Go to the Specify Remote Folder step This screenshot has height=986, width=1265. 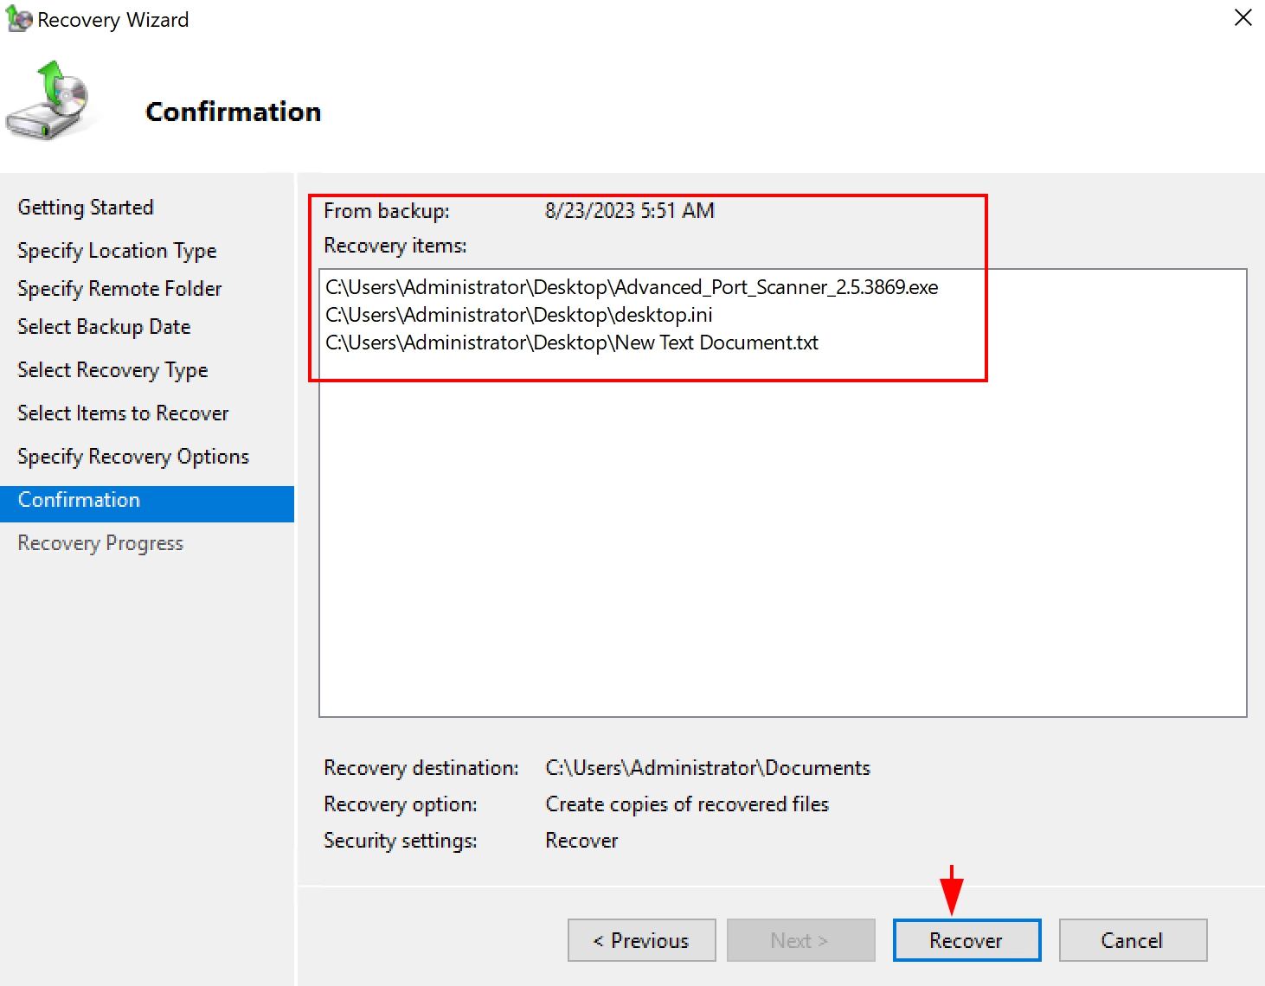[x=119, y=289]
